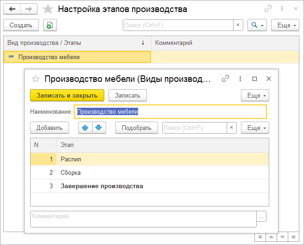304x245 pixels.
Task: Clear the main search field
Action: pos(238,25)
